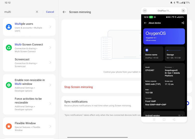Tap the phone's home navigation button

click(x=164, y=120)
